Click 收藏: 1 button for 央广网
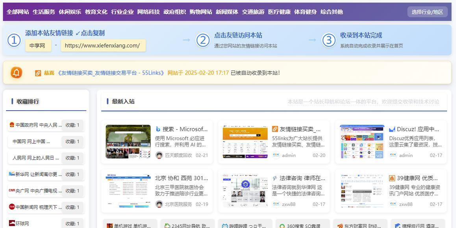Screen dimensions: 456x228 click(72, 191)
